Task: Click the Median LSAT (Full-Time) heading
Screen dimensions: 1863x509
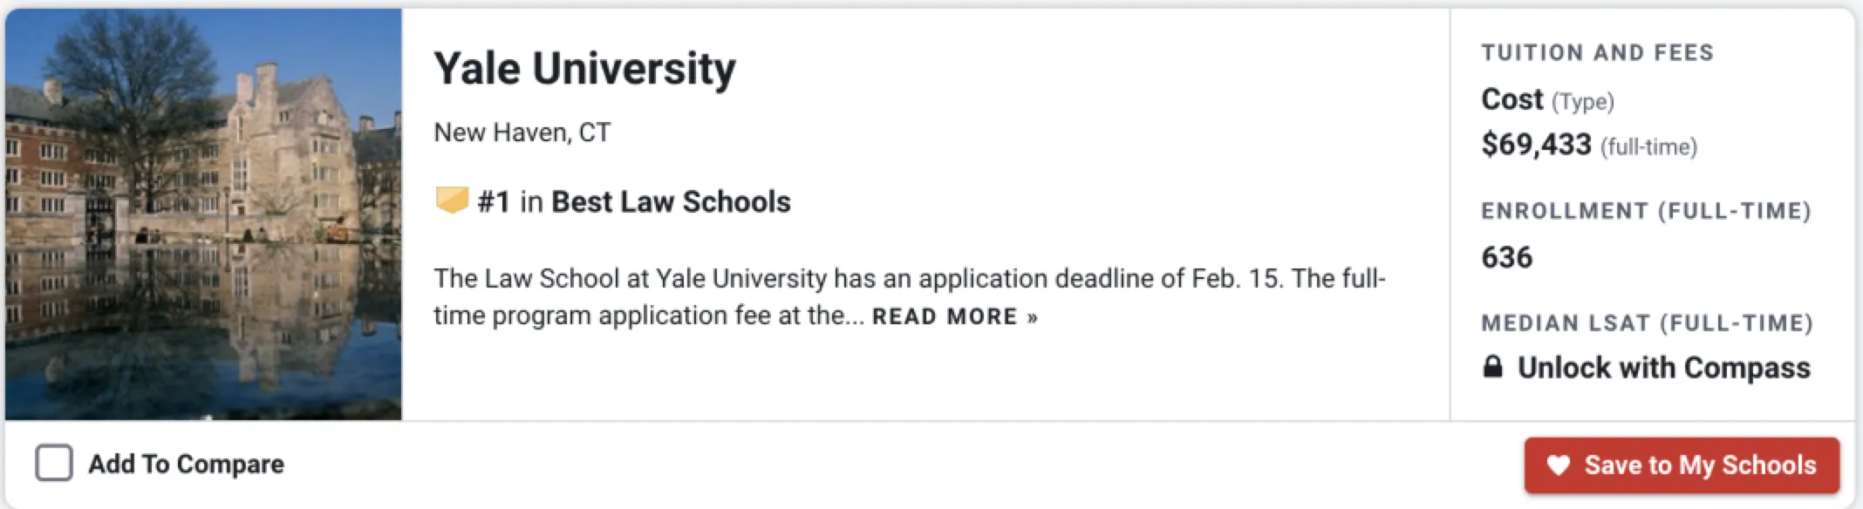Action: tap(1647, 323)
